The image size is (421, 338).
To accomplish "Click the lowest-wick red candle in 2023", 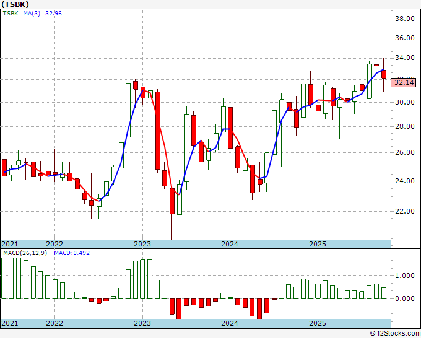I will click(172, 201).
